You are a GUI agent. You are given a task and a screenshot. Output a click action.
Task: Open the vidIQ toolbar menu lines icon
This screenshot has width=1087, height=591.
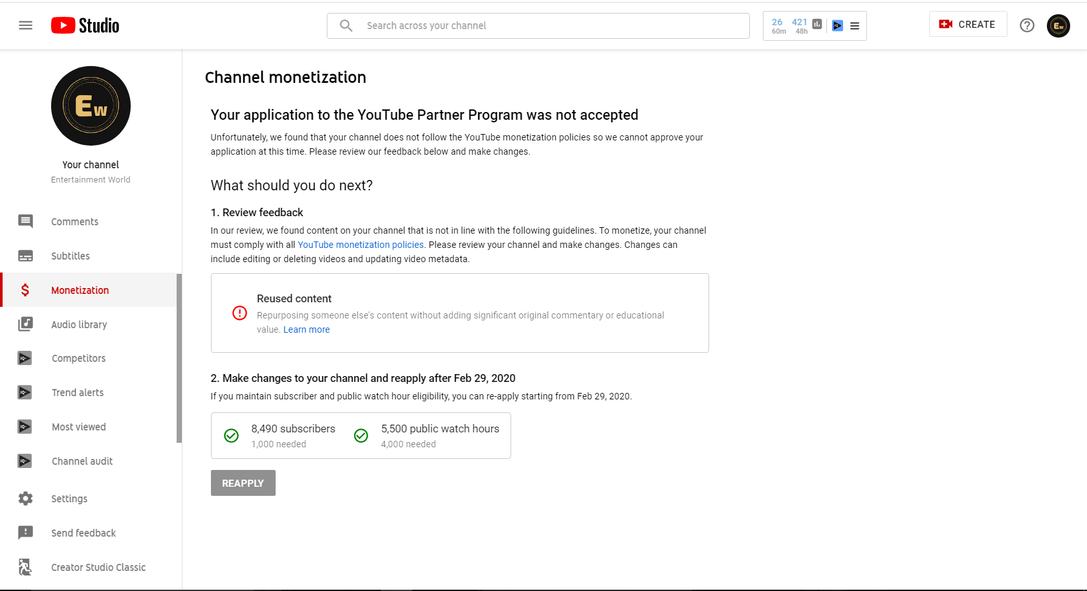855,26
